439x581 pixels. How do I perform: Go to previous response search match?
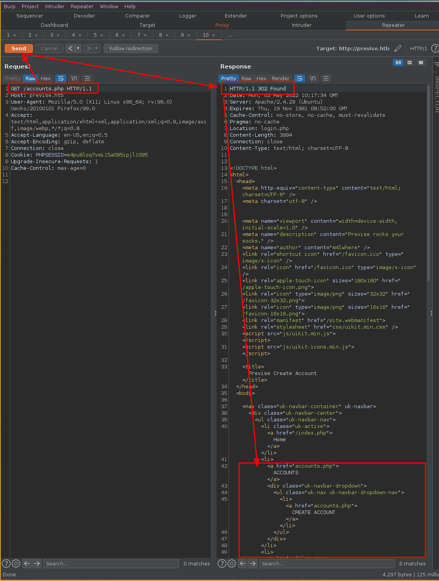point(243,563)
